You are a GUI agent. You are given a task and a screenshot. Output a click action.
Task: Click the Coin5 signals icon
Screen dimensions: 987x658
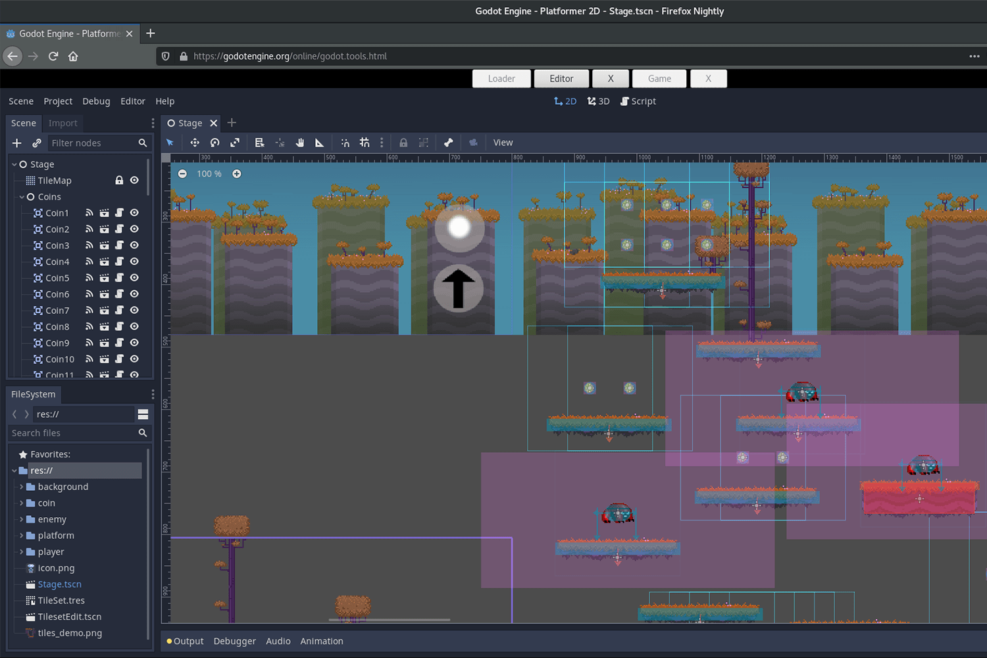click(x=89, y=278)
